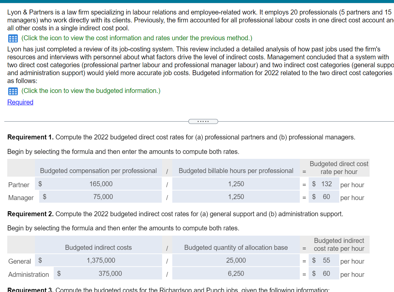This screenshot has width=394, height=292.
Task: Select the Manager compensation field showing 75,000
Action: pyautogui.click(x=101, y=196)
